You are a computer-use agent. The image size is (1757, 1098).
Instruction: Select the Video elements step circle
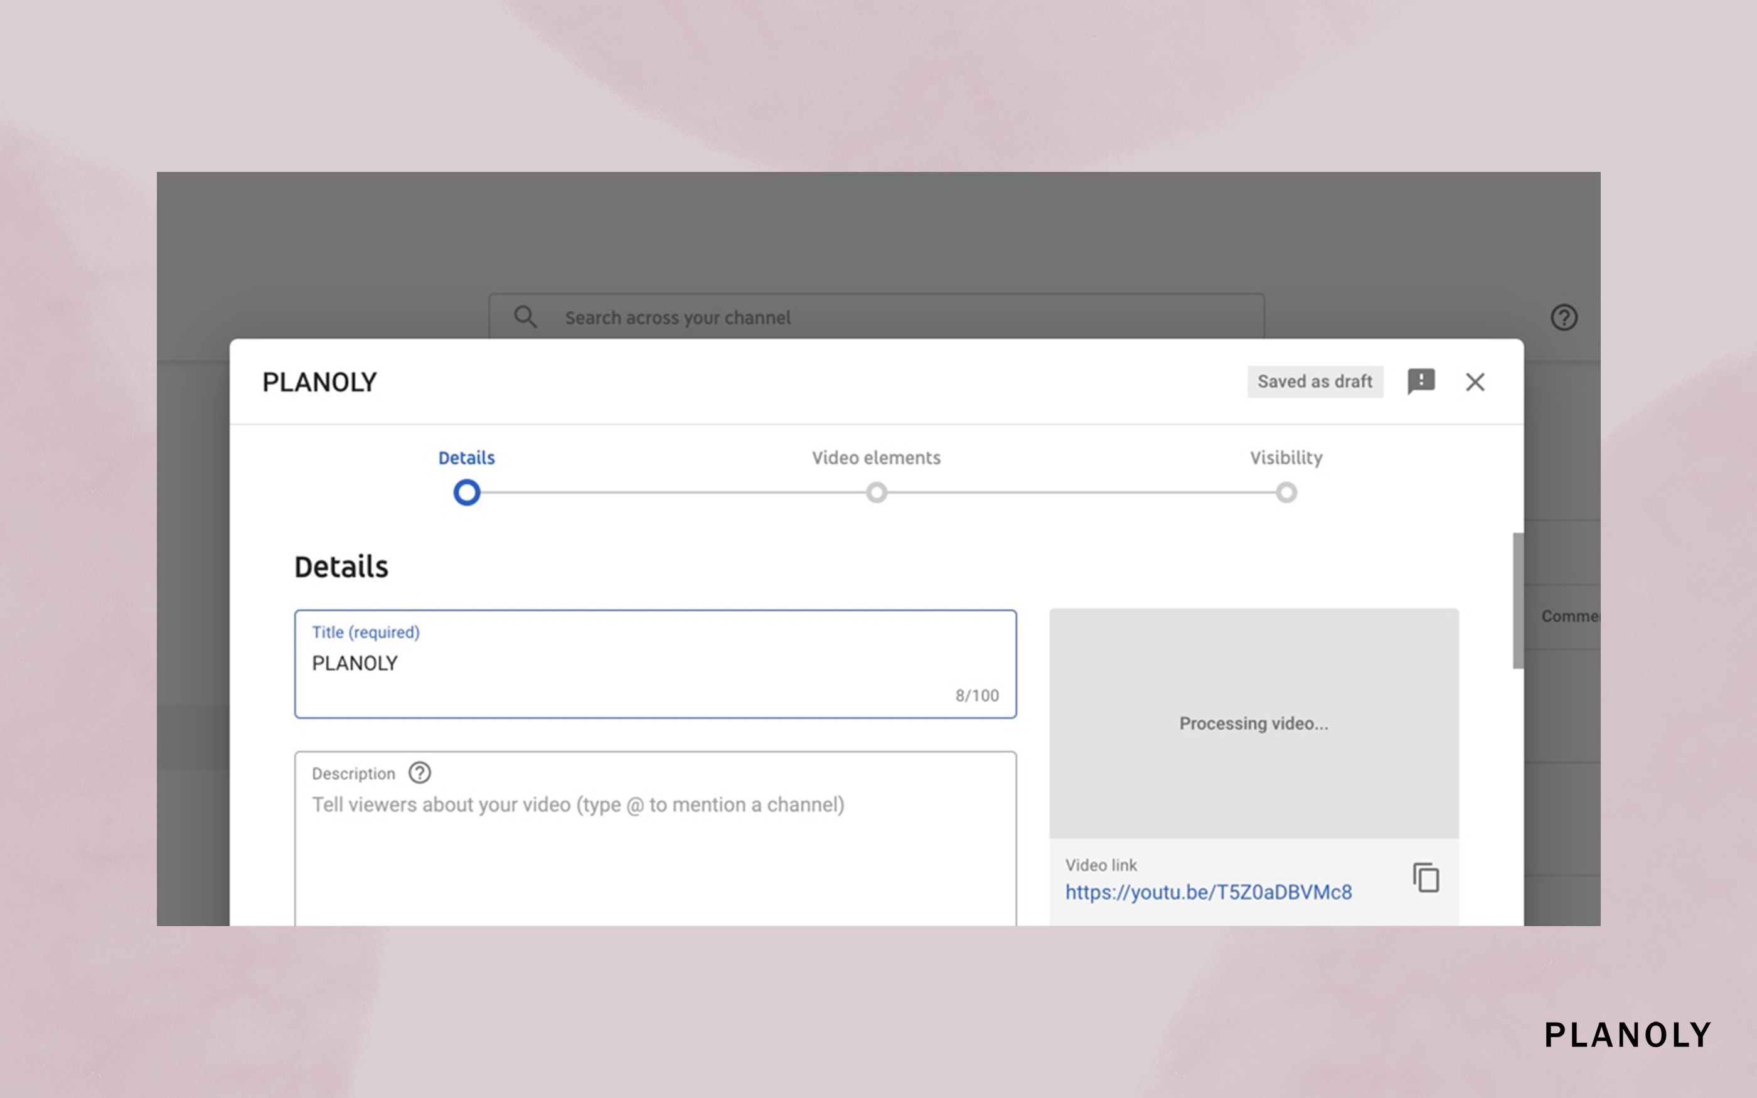(x=877, y=493)
